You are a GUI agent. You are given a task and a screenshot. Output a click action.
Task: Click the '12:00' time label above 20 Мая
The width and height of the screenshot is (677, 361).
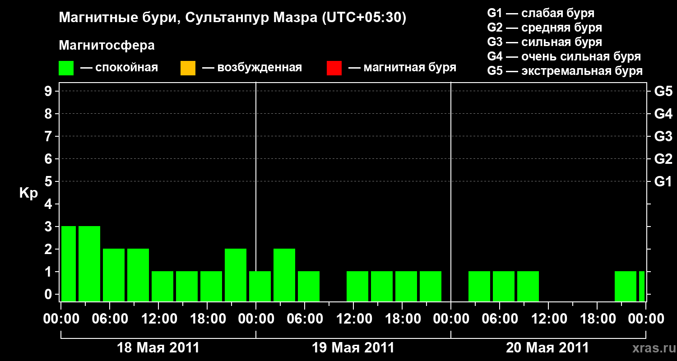[548, 319]
